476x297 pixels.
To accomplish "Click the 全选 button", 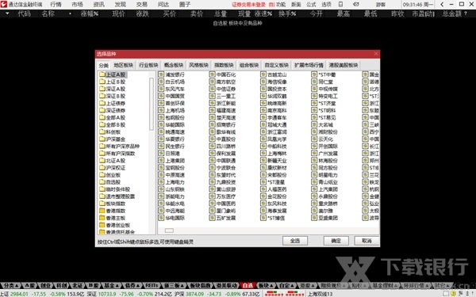I will click(295, 241).
